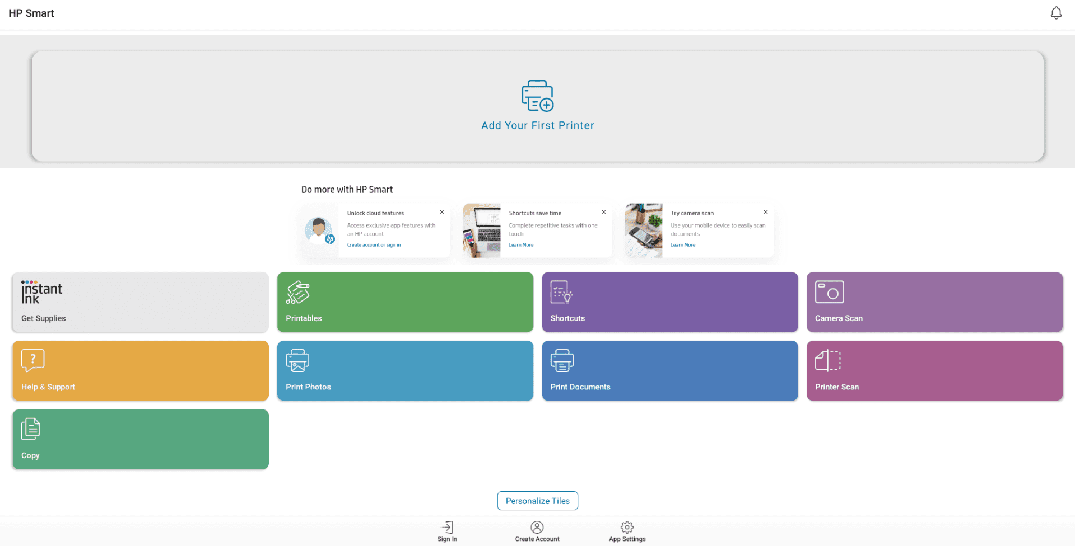Image resolution: width=1075 pixels, height=546 pixels.
Task: Open the Printer Scan tile label
Action: tap(837, 387)
